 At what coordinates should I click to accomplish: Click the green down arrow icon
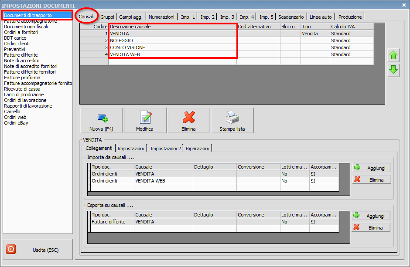point(393,70)
